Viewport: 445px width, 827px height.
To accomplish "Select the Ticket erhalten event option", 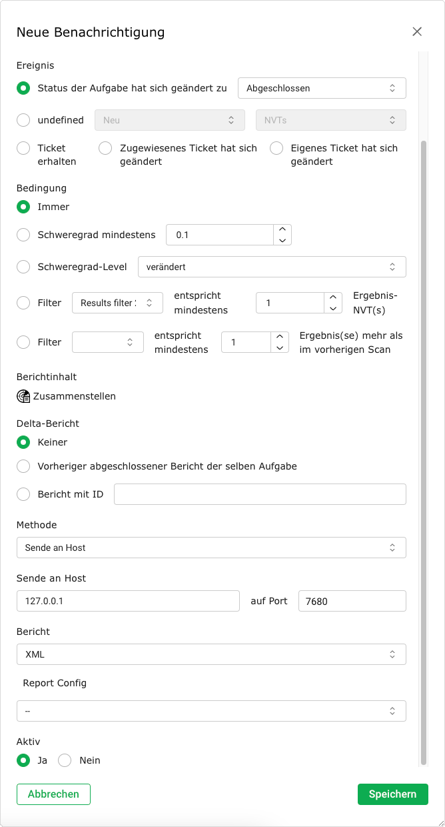I will tap(23, 148).
